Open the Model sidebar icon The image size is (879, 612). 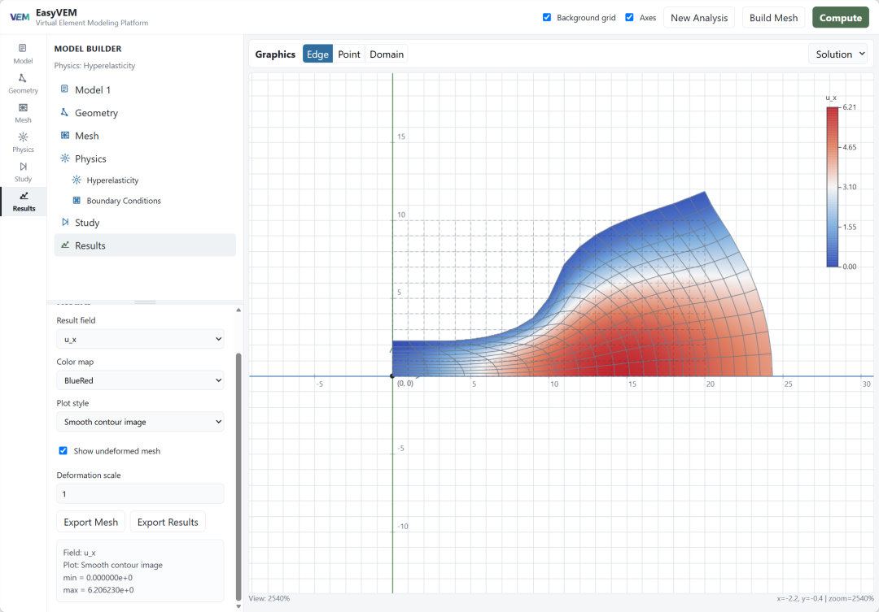23,54
